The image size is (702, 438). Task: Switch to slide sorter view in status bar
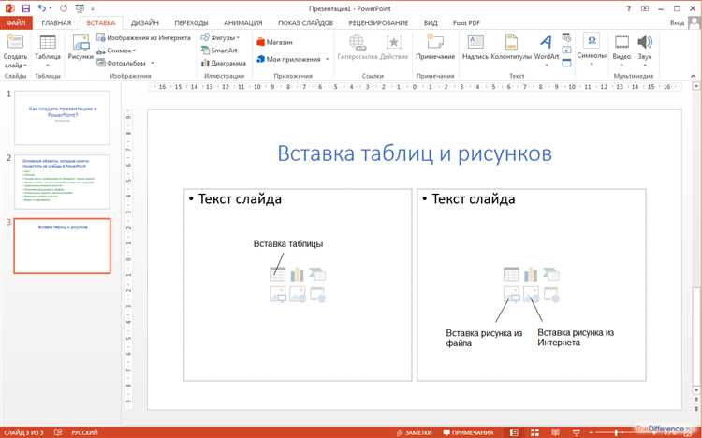tap(533, 432)
